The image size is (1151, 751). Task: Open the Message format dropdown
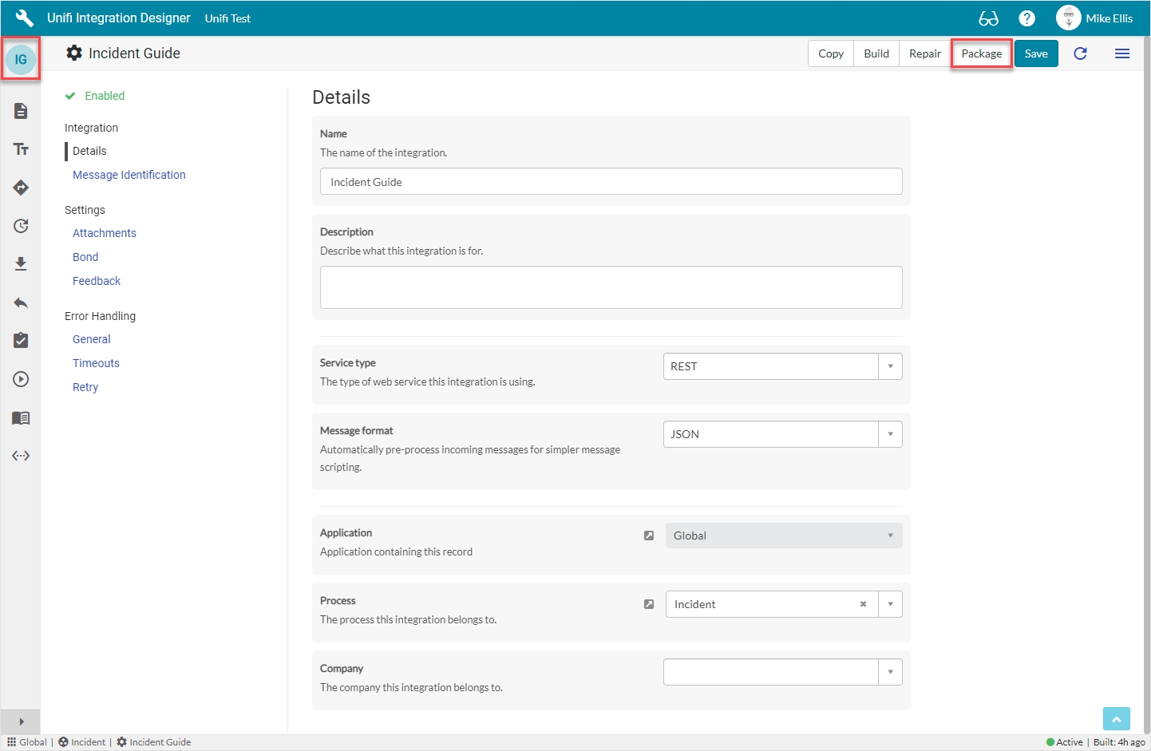[x=890, y=434]
